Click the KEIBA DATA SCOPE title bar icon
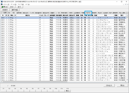This screenshot has height=93, width=129. click(2, 2)
